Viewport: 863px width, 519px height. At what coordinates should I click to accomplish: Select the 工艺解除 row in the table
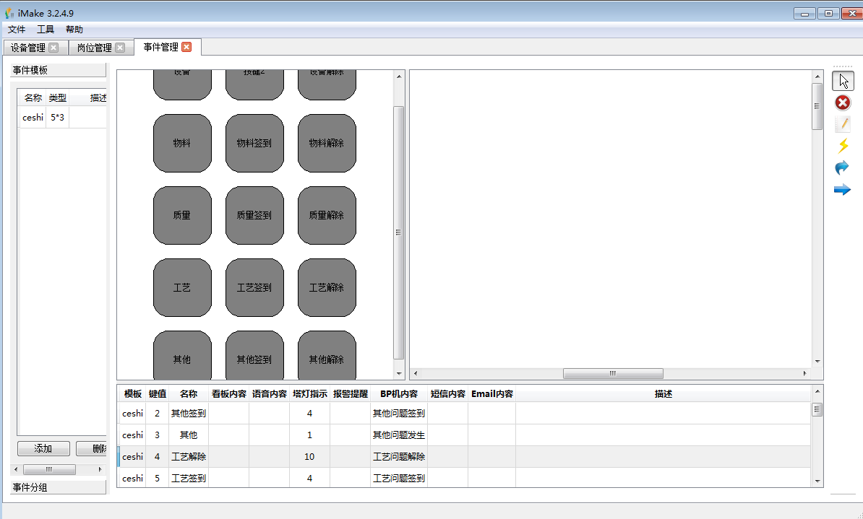click(x=188, y=456)
